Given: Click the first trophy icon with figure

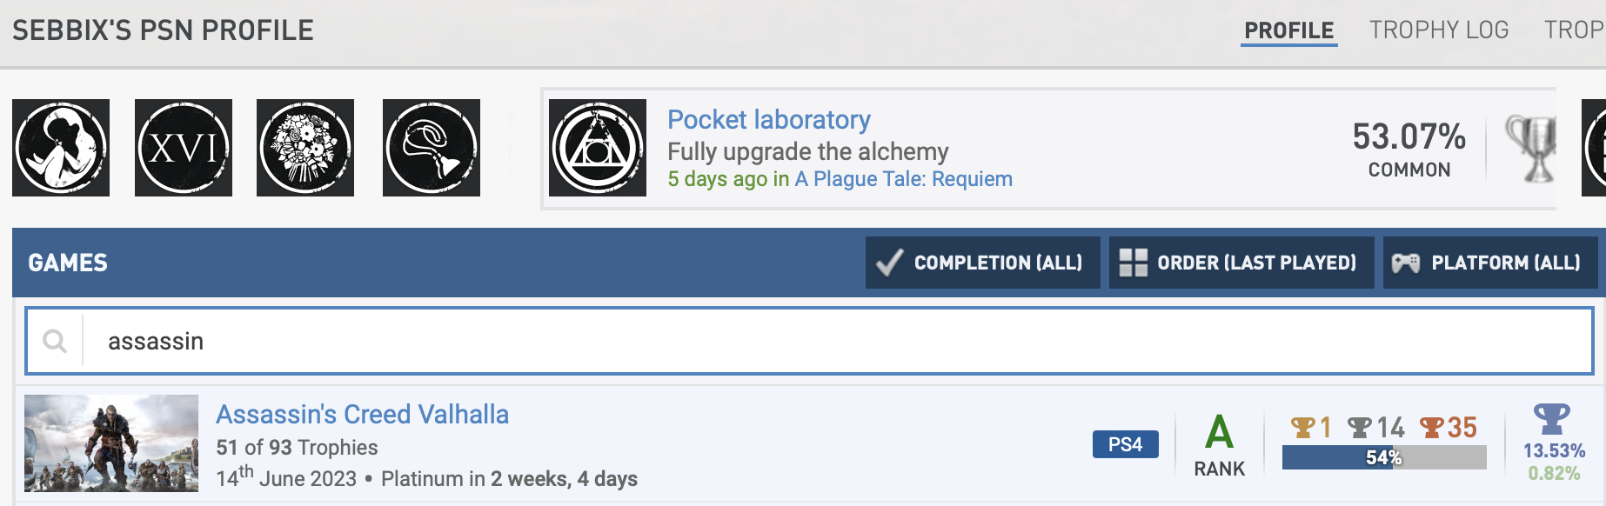Looking at the screenshot, I should pos(61,148).
